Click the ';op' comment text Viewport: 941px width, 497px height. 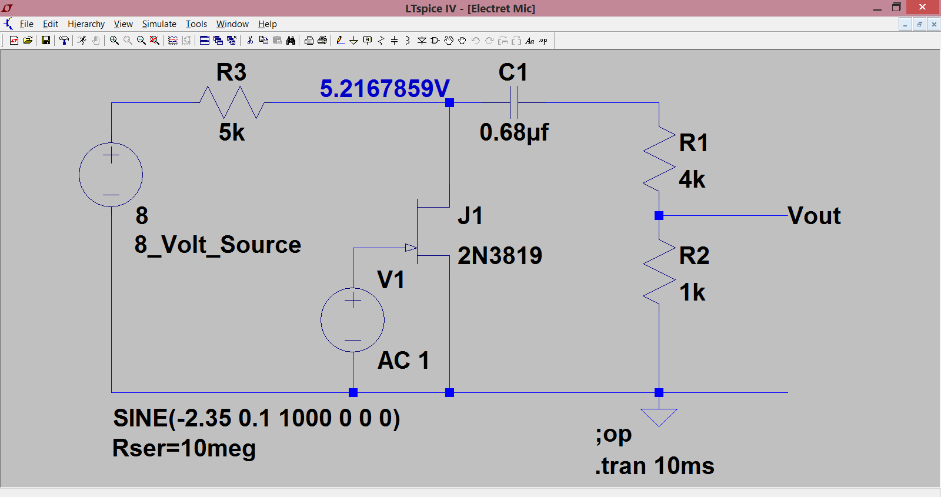[x=613, y=435]
